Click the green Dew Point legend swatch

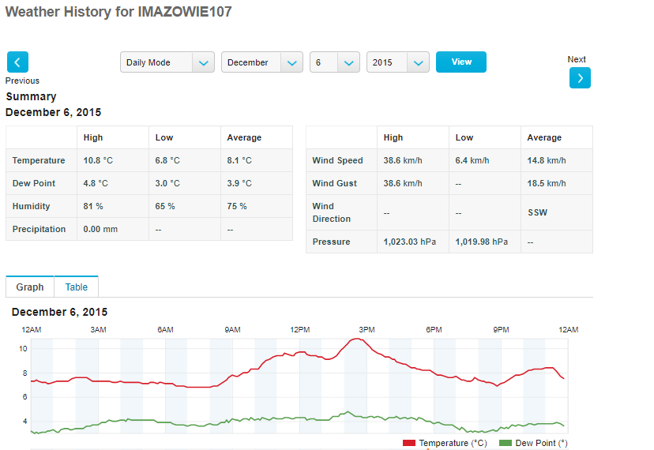coord(506,443)
